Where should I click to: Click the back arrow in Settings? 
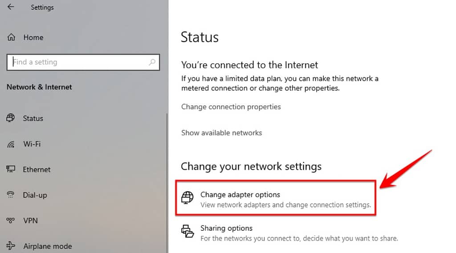[11, 7]
